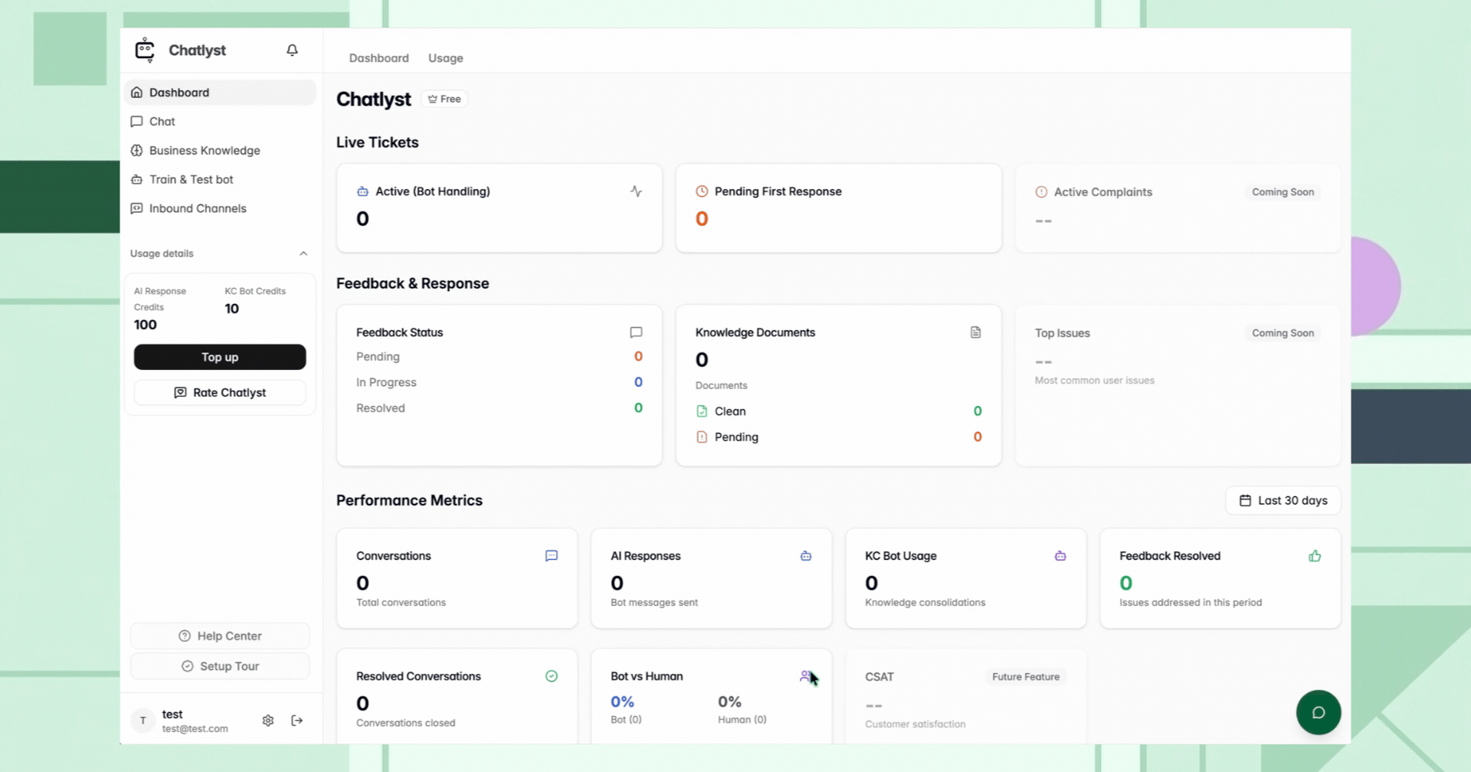Open account settings gear icon
1471x772 pixels.
268,721
